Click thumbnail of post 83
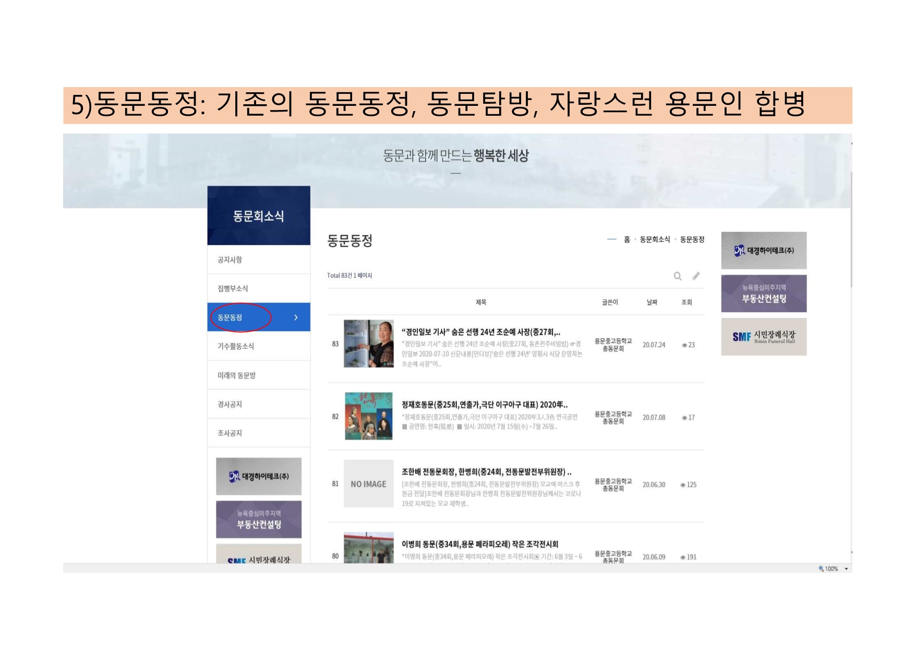This screenshot has width=915, height=646. [x=369, y=344]
